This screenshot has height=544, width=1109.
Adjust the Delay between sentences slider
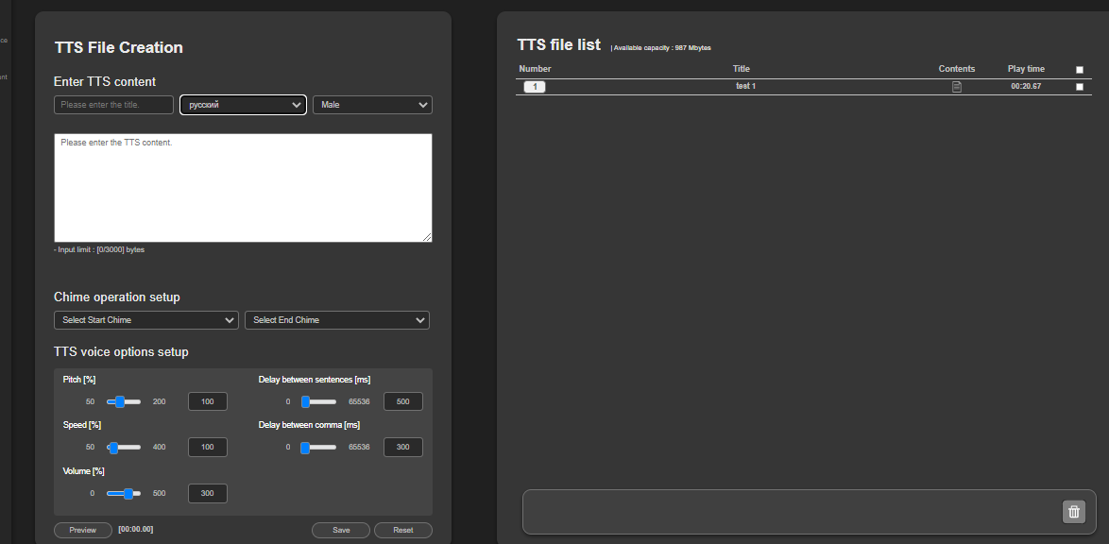319,401
